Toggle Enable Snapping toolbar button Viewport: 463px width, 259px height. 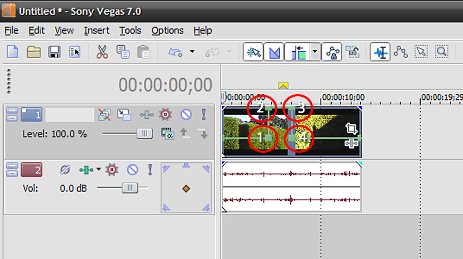[253, 52]
